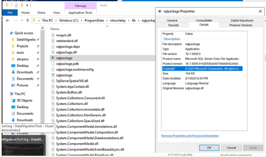Click Windows (C:) breadcrumb
Image resolution: width=266 pixels, height=157 pixels.
tap(69, 20)
